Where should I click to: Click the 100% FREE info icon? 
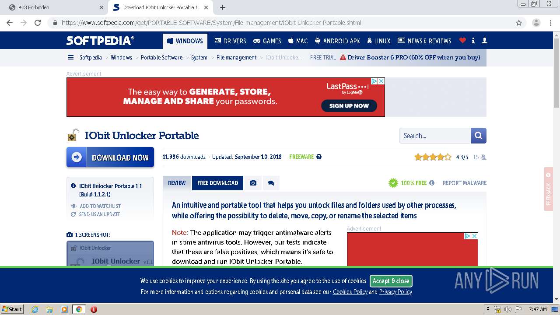coord(432,183)
